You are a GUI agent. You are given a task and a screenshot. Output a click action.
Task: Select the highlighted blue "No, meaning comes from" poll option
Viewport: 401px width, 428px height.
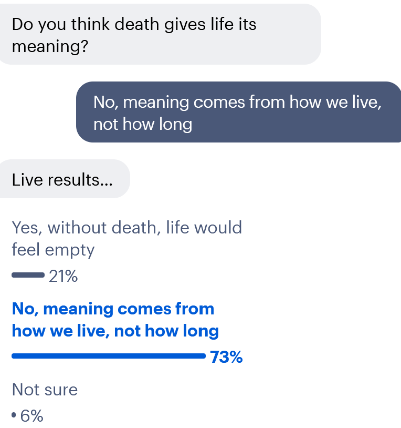pyautogui.click(x=113, y=309)
